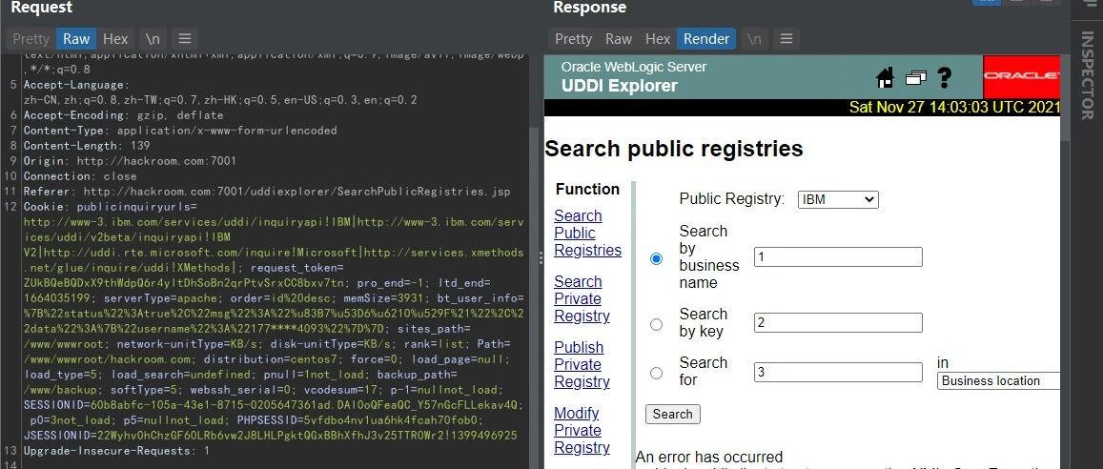The image size is (1103, 469).
Task: Focus the Search by key field containing 2
Action: point(838,323)
